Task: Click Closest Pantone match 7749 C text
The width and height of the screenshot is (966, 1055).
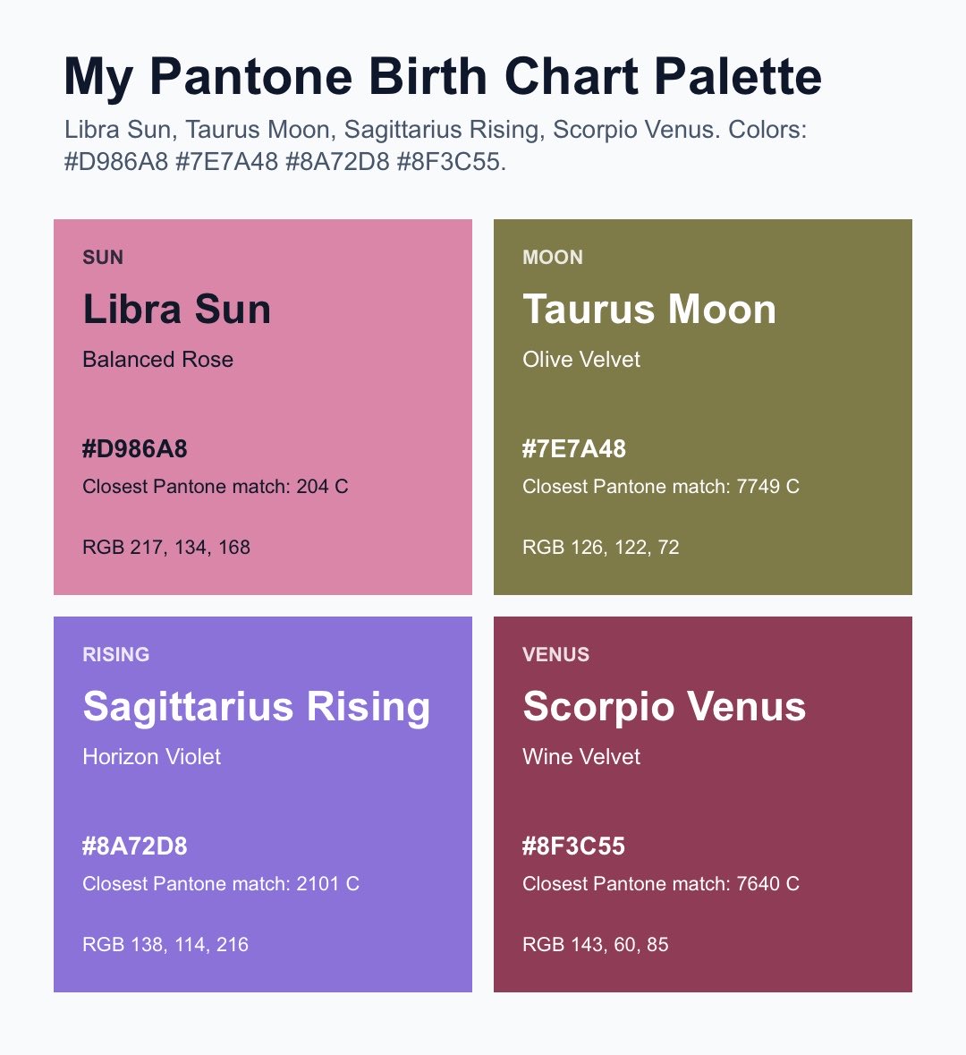Action: pyautogui.click(x=661, y=487)
